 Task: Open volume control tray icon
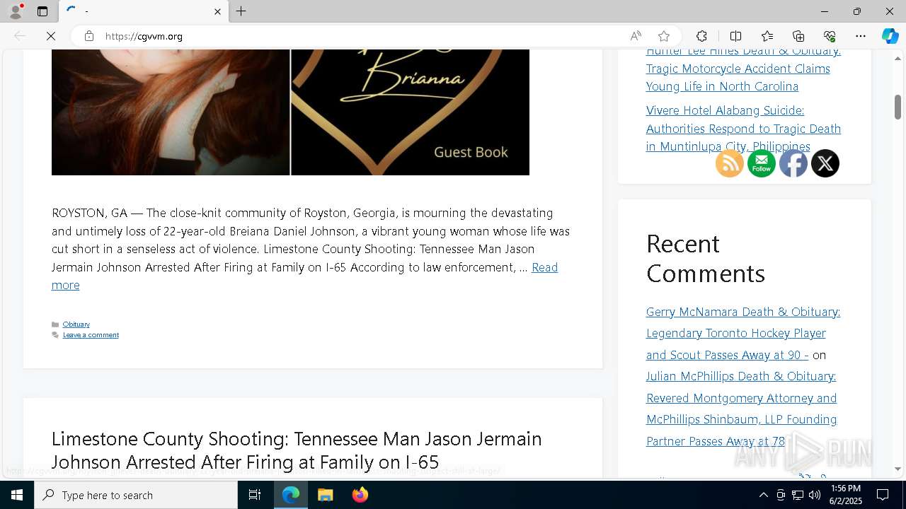pos(815,495)
